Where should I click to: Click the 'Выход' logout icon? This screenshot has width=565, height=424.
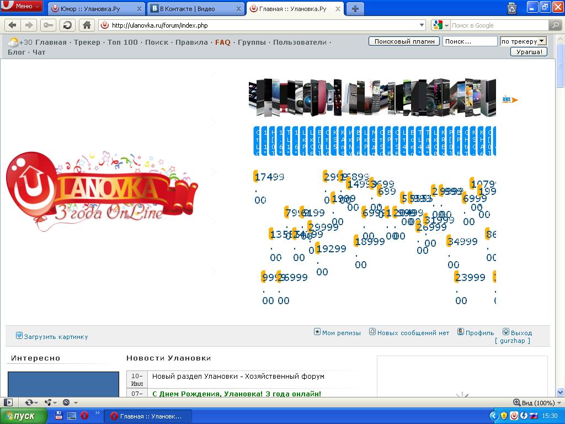[505, 332]
